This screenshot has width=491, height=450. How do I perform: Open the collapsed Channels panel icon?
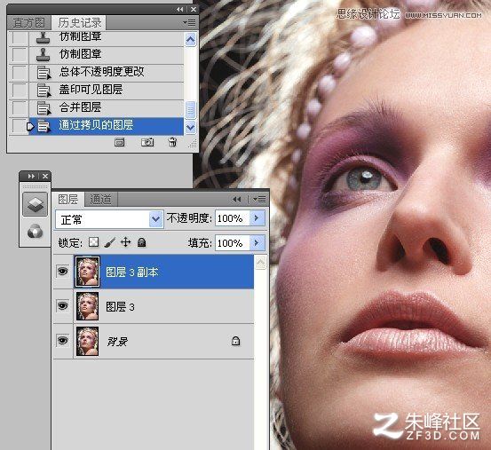(x=35, y=232)
